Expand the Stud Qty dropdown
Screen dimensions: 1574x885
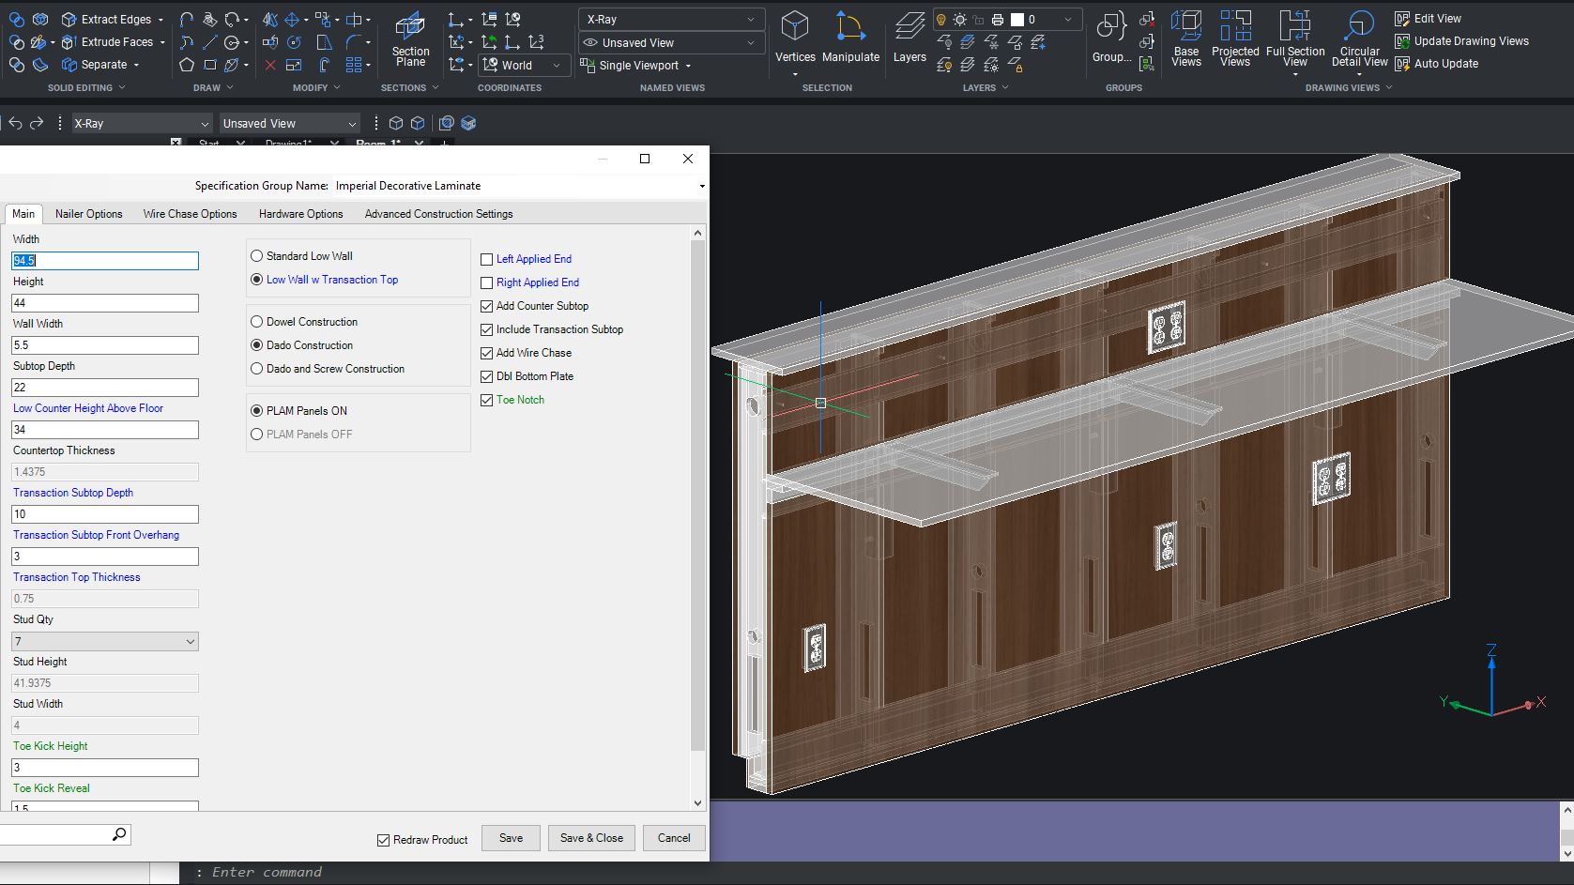(x=190, y=642)
